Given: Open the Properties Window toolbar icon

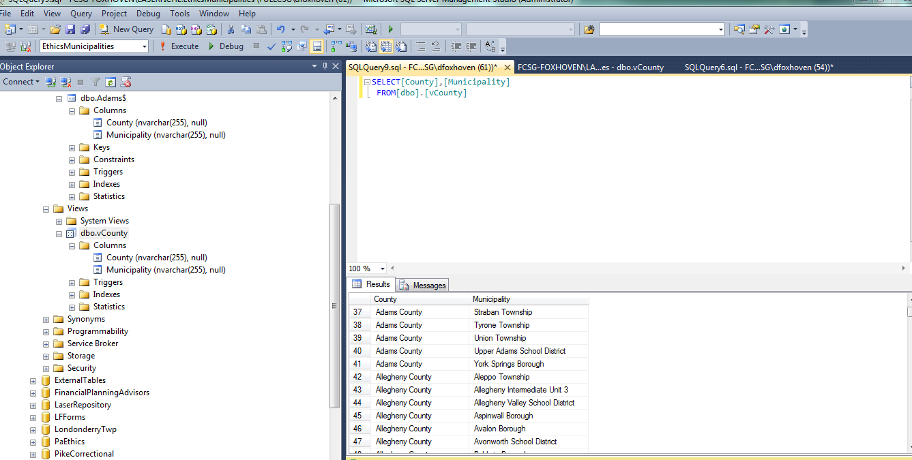Looking at the screenshot, I should (754, 29).
